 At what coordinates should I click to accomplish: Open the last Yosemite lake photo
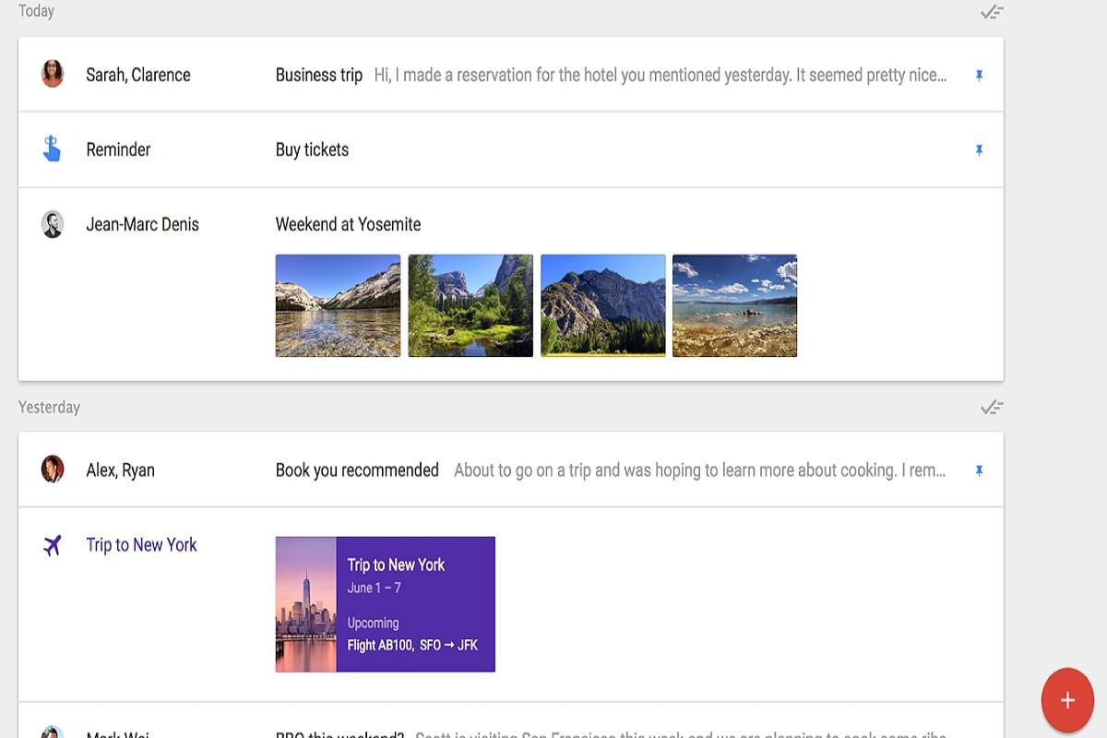point(734,305)
